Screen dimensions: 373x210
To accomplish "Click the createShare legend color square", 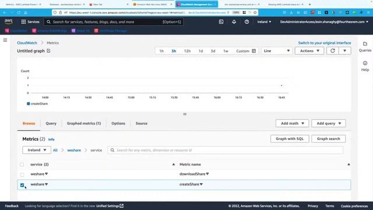I will (29, 104).
